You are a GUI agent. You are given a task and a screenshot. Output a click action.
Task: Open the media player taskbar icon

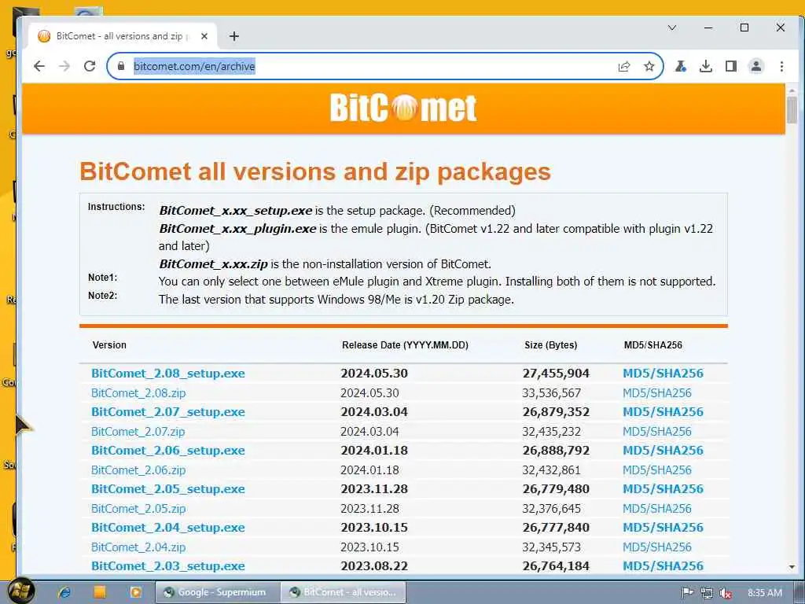tap(135, 592)
